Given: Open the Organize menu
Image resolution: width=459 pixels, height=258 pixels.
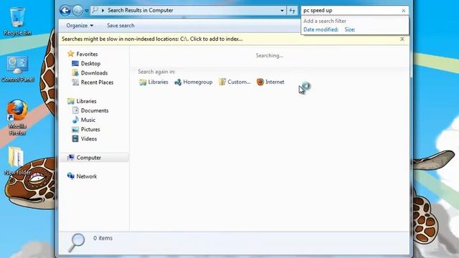Looking at the screenshot, I should point(80,26).
